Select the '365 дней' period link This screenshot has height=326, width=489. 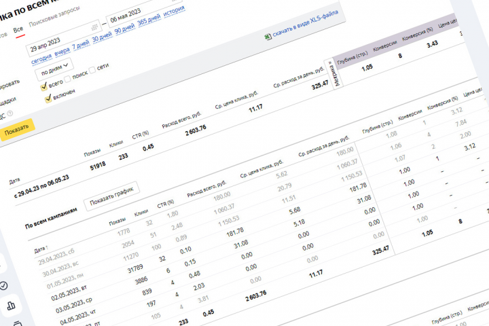(x=149, y=20)
